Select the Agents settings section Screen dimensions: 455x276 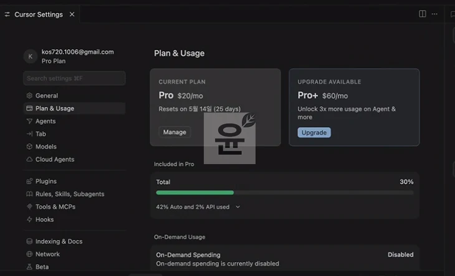tap(74, 121)
